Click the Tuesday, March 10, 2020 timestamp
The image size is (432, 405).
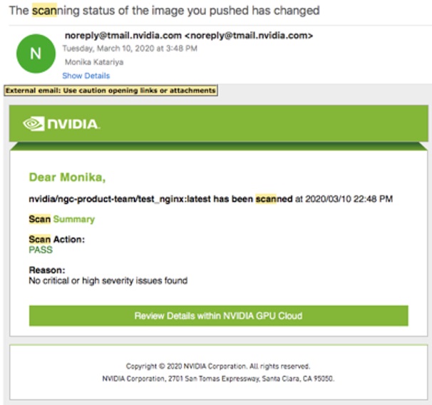pos(130,48)
